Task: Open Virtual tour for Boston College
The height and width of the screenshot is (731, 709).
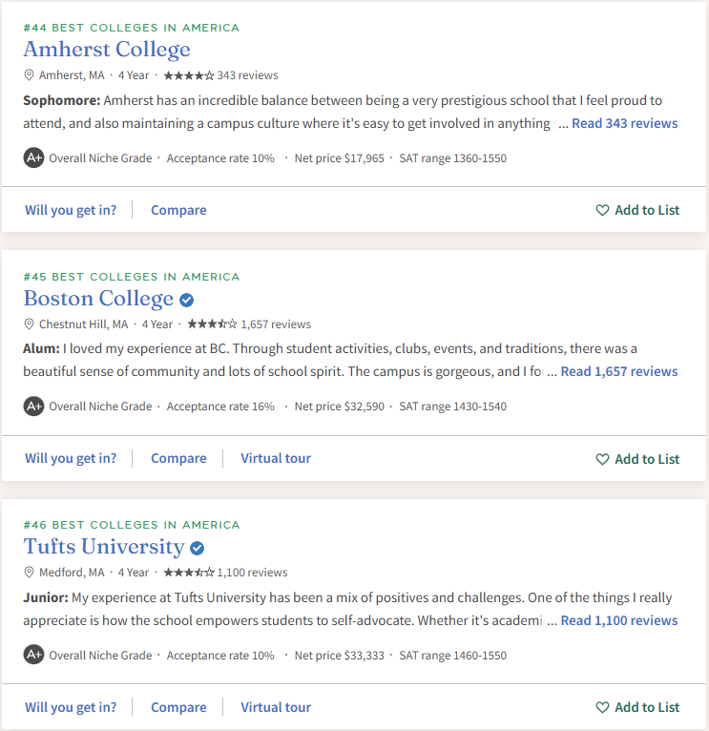Action: 276,458
